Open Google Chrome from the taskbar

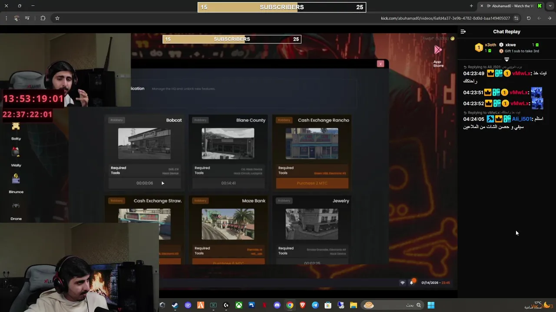[x=290, y=305]
